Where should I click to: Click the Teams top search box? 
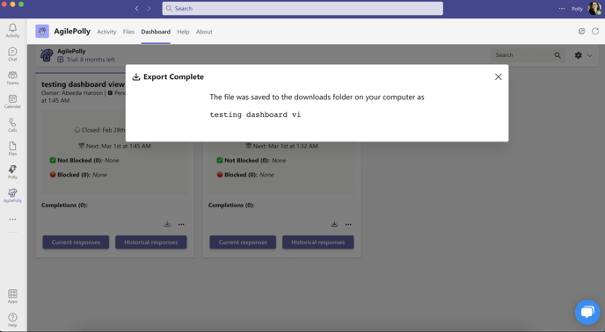point(302,8)
